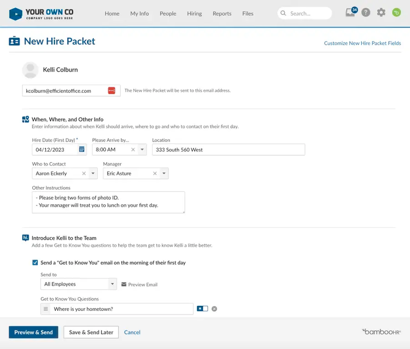Image resolution: width=410 pixels, height=349 pixels.
Task: Uncheck the Get to Know You email checkbox
Action: click(x=35, y=263)
